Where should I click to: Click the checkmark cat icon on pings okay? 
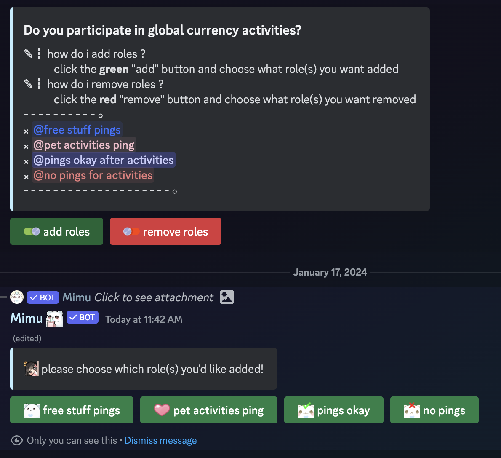306,410
